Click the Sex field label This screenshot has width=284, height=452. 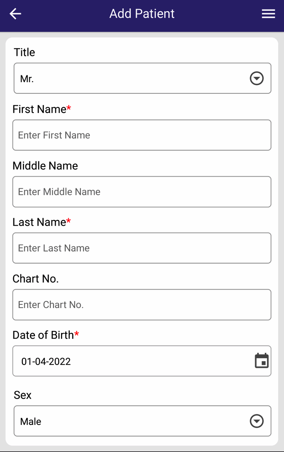click(x=23, y=395)
